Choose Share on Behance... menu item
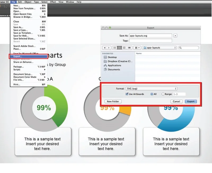 pyautogui.click(x=29, y=62)
